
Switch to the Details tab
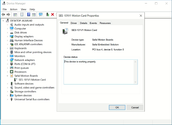(84, 23)
